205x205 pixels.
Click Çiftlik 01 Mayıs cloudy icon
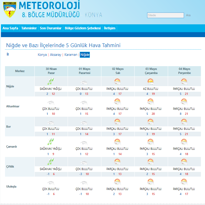point(84,163)
